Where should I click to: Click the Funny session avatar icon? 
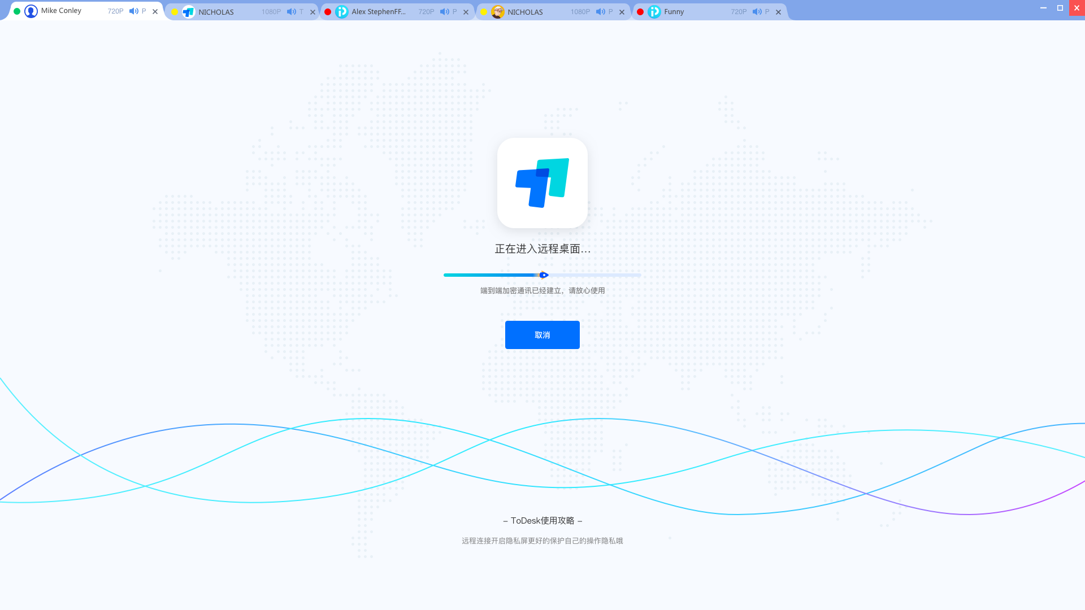click(x=654, y=11)
